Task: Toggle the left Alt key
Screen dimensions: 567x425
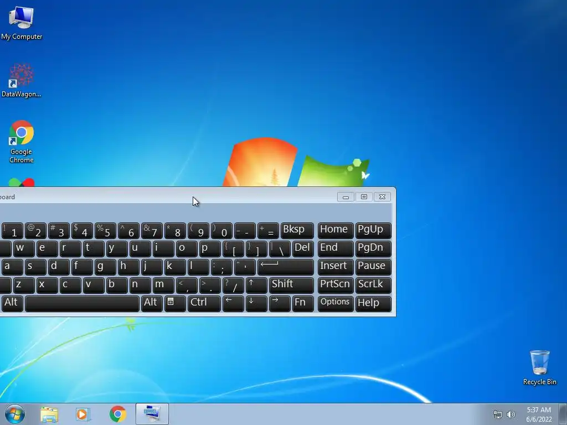Action: click(x=12, y=303)
